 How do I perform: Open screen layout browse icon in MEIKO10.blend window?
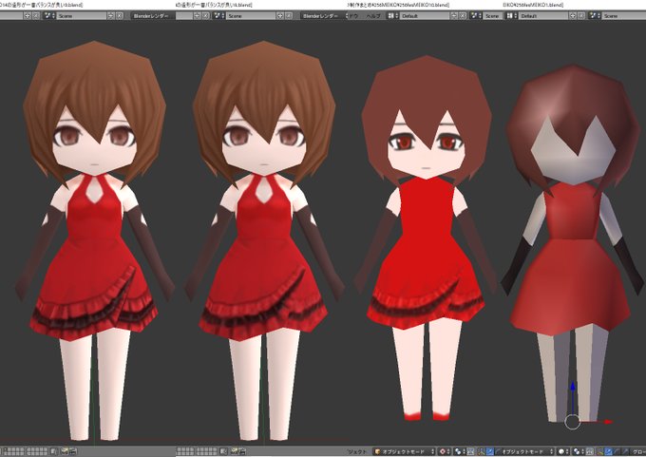[391, 15]
